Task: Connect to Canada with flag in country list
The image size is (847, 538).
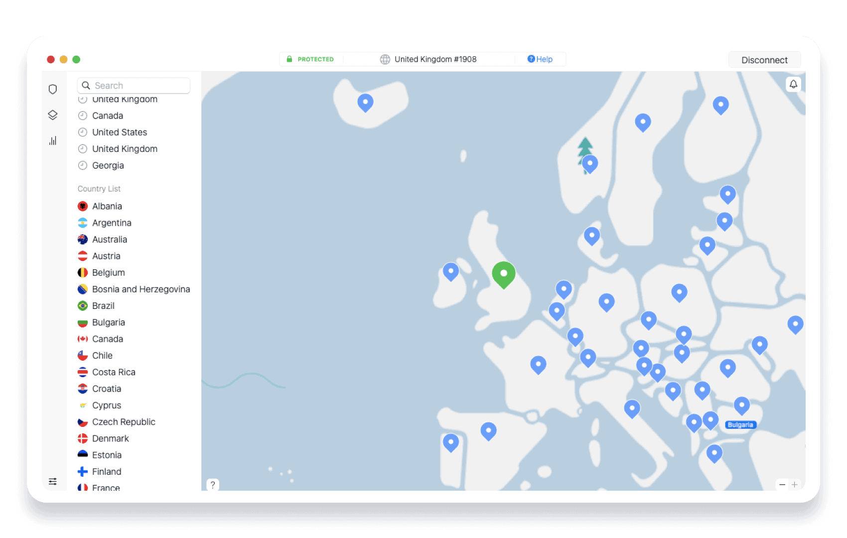Action: click(x=101, y=339)
